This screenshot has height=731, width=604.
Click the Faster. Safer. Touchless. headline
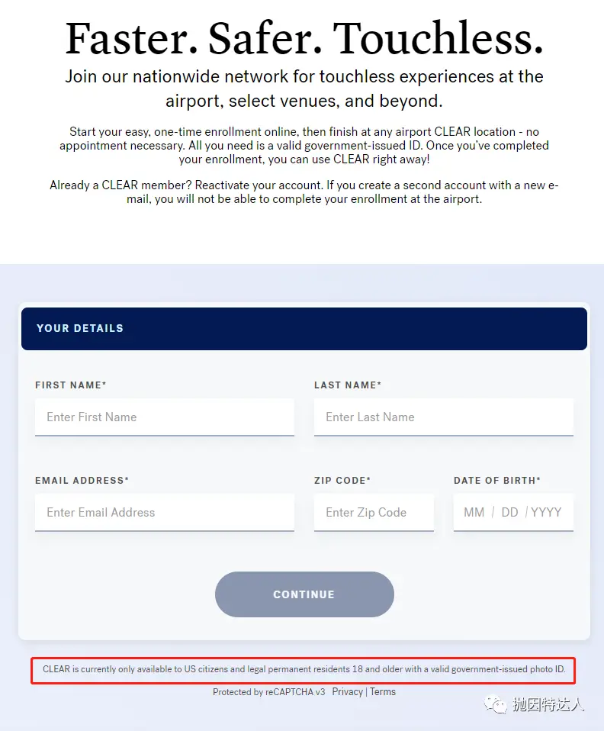[304, 38]
